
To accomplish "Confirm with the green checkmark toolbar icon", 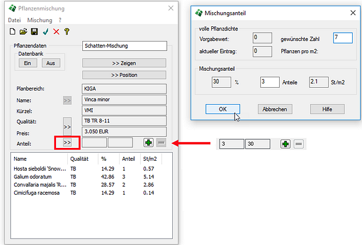I will point(46,31).
